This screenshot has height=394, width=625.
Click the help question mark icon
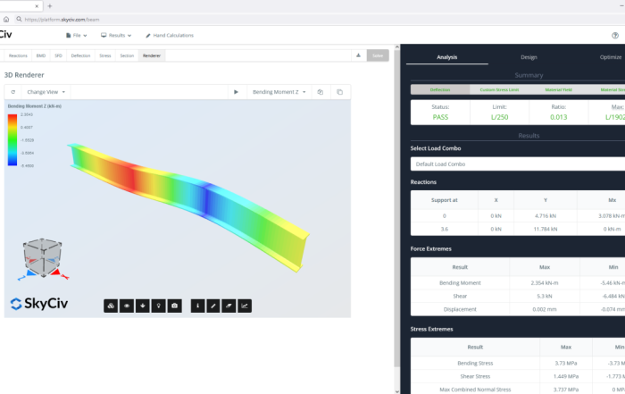point(615,35)
